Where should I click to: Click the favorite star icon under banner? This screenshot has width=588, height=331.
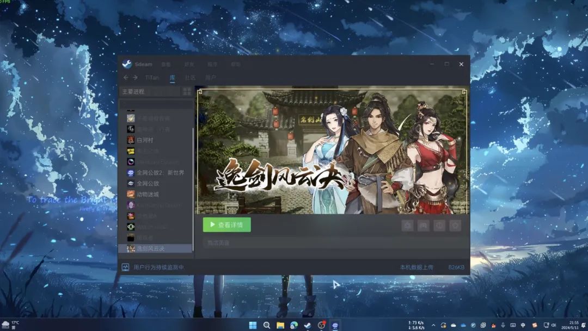click(455, 226)
